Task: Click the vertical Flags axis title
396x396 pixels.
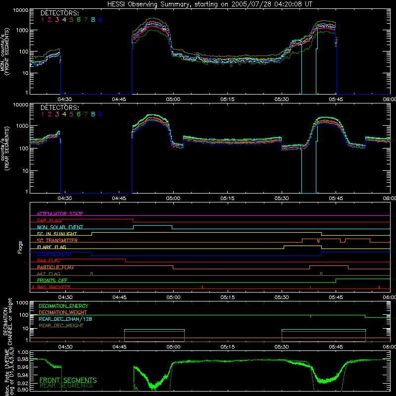Action: point(20,247)
